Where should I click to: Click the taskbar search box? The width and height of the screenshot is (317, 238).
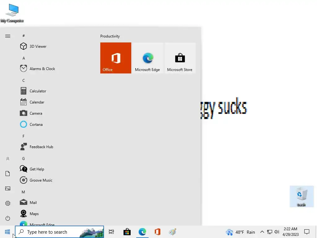59,232
